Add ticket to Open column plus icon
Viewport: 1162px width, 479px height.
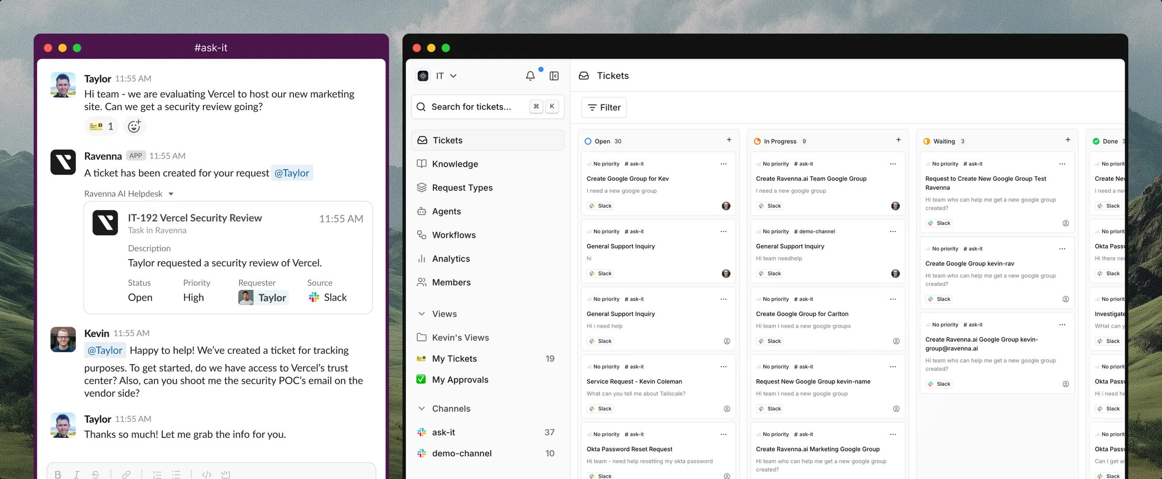(x=729, y=140)
